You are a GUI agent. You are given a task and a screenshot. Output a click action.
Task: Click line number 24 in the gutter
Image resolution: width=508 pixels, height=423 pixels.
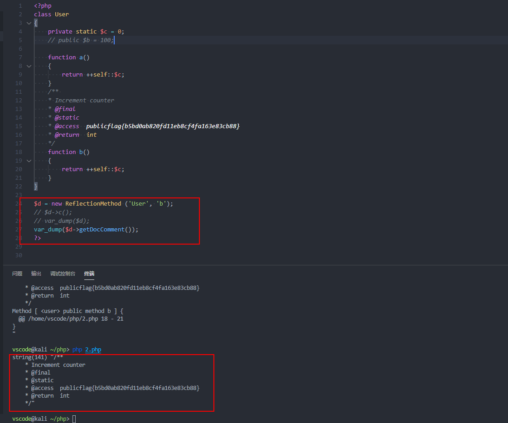19,204
